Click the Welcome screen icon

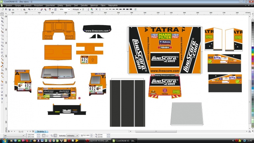[x=55, y=9]
